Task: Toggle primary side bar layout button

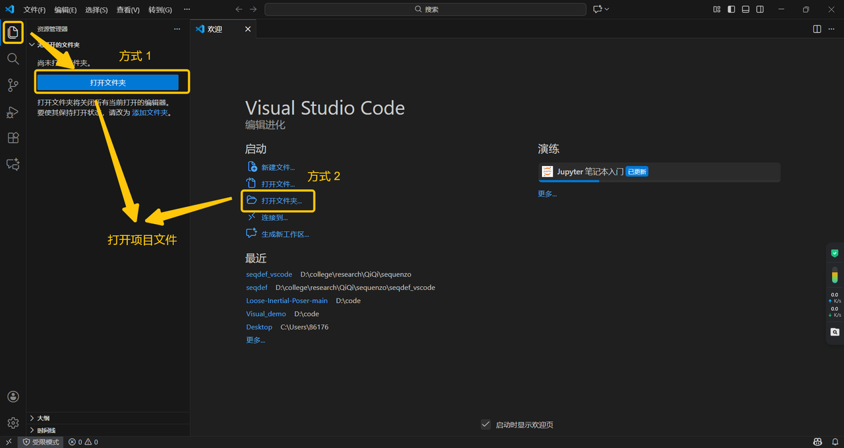Action: pos(731,9)
